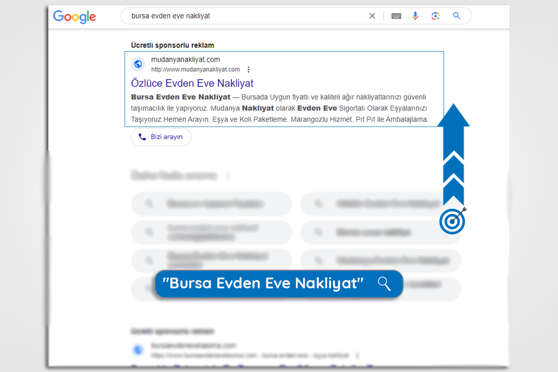Click the Google logo
Image resolution: width=558 pixels, height=372 pixels.
point(74,17)
